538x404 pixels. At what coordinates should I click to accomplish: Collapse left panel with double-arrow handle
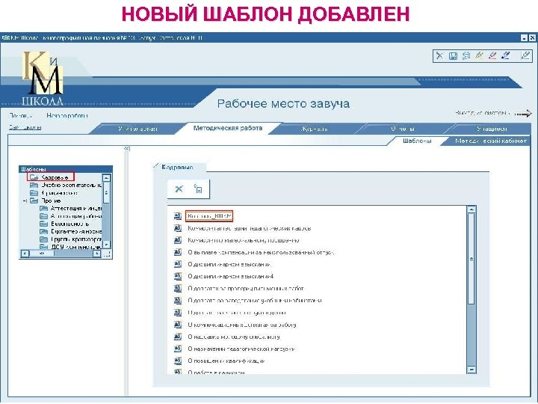tap(126, 149)
